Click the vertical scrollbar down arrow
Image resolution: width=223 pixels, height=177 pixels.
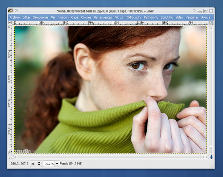tap(211, 152)
